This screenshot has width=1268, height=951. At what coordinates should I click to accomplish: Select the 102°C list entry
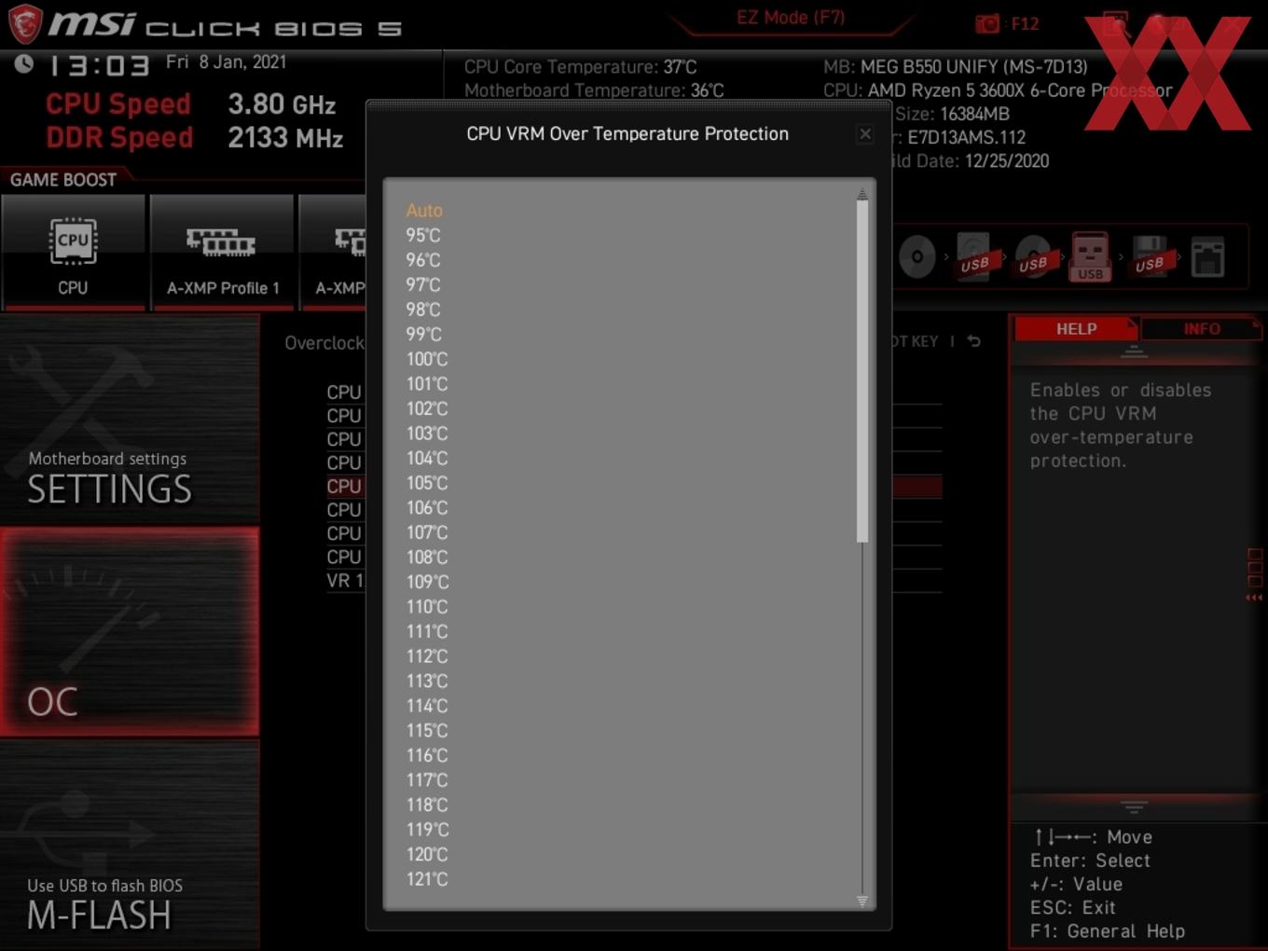pos(427,408)
